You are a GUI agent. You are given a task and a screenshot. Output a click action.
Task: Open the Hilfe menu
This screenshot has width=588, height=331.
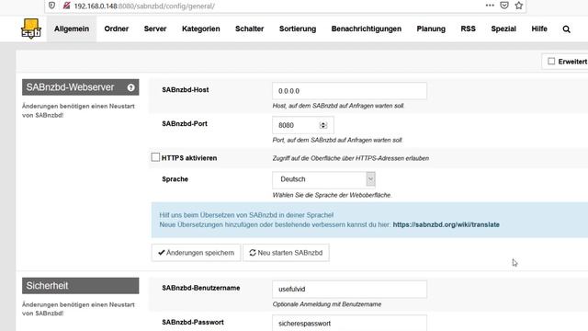539,29
